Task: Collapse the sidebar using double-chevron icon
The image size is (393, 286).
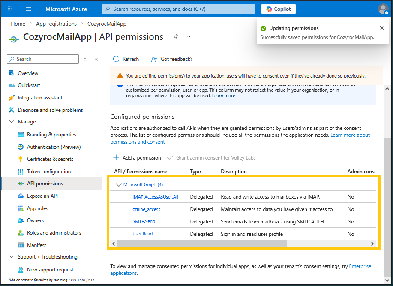Action: click(x=96, y=59)
